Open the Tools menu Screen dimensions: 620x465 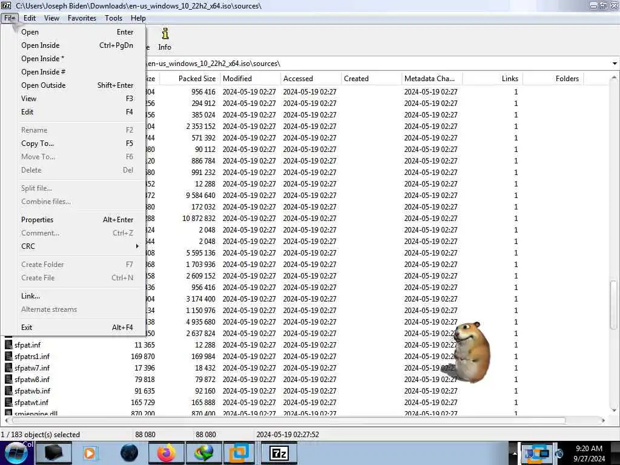tap(113, 18)
